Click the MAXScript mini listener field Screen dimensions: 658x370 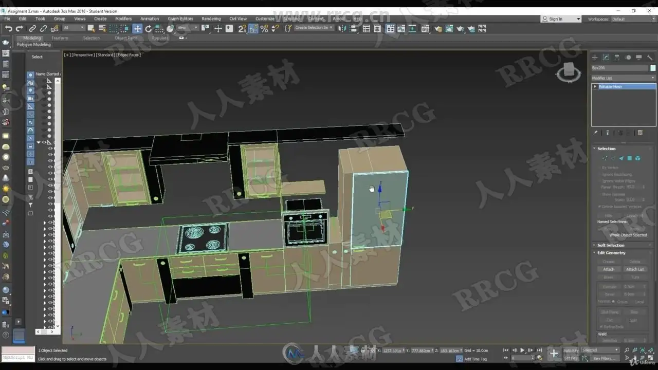[18, 357]
